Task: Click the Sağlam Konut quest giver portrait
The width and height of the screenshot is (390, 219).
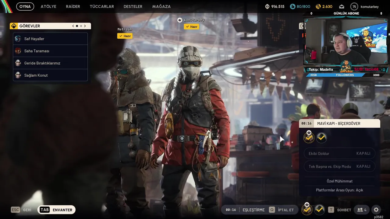Action: click(x=18, y=75)
